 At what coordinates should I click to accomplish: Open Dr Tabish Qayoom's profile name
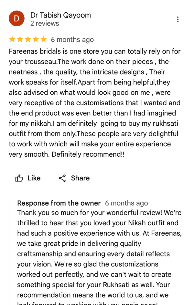pos(60,15)
